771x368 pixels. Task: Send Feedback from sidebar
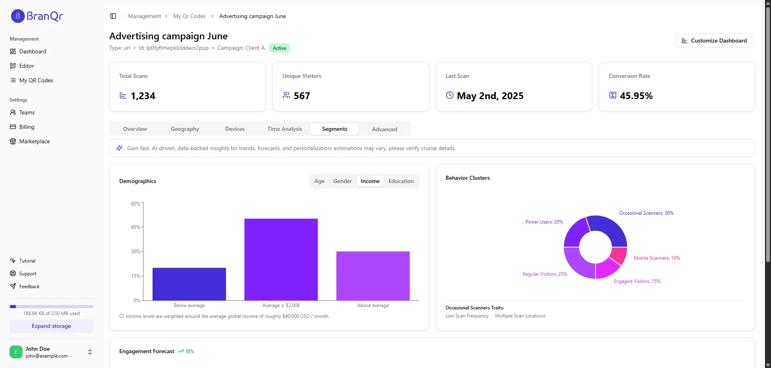tap(29, 287)
